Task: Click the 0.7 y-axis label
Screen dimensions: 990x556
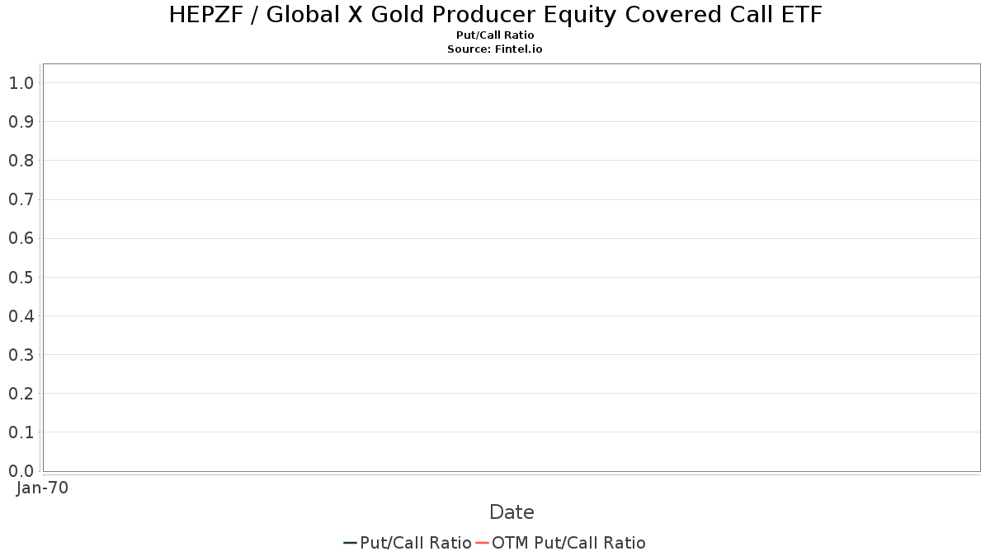Action: 21,199
